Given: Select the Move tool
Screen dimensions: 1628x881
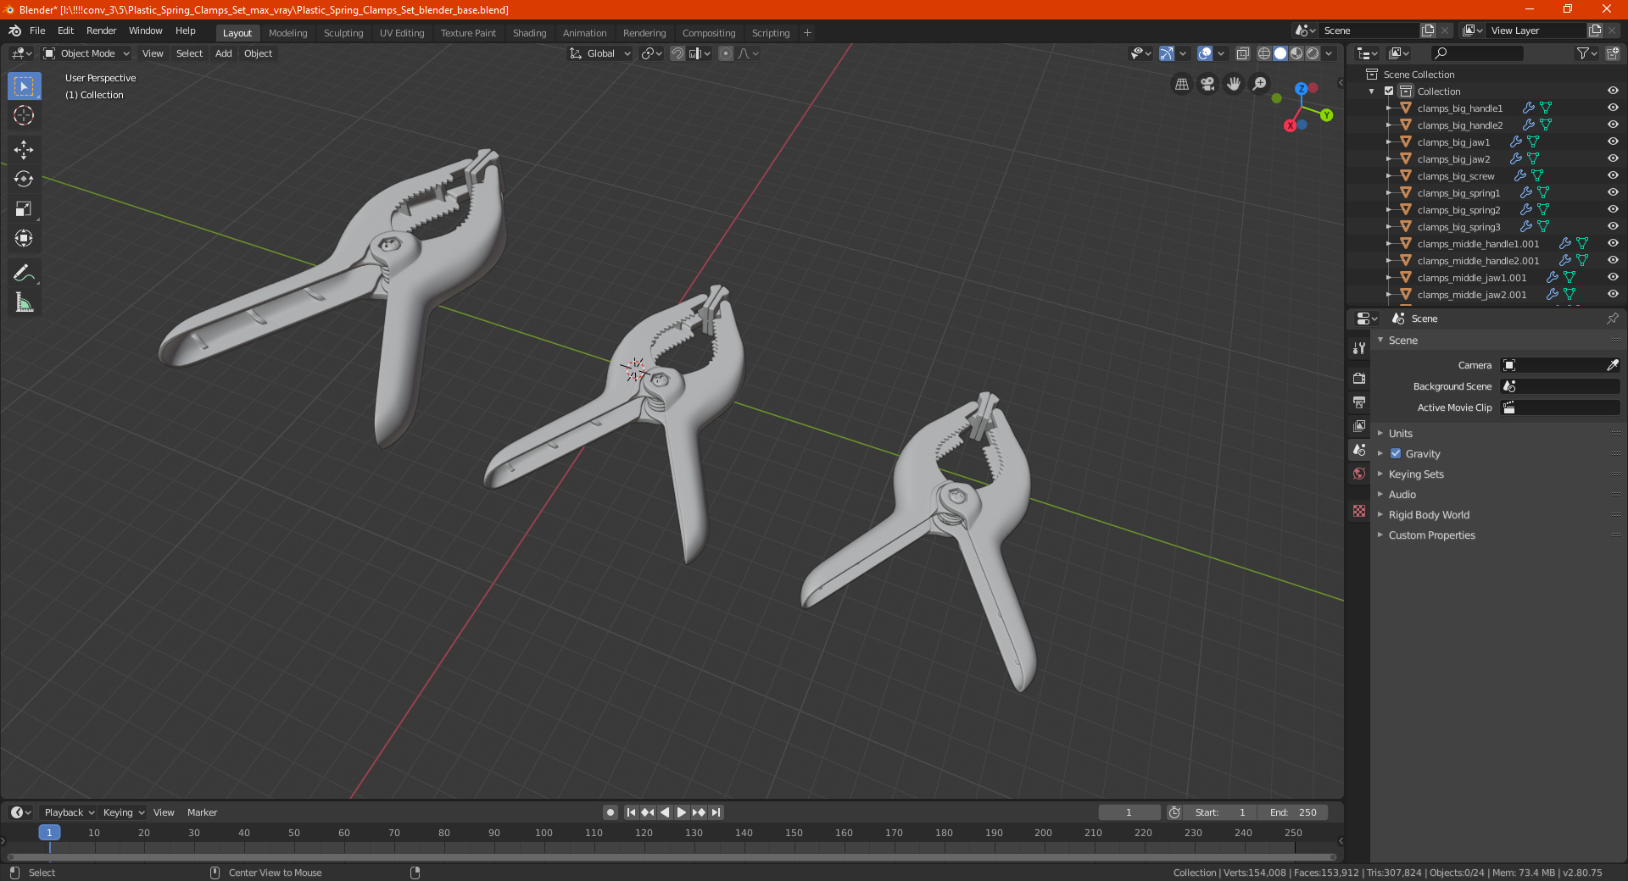Looking at the screenshot, I should 24,150.
